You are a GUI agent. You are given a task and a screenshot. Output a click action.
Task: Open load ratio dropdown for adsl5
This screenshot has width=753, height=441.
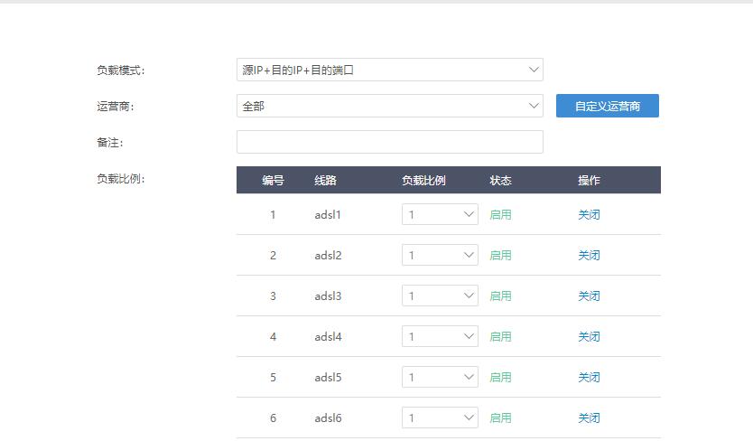440,377
